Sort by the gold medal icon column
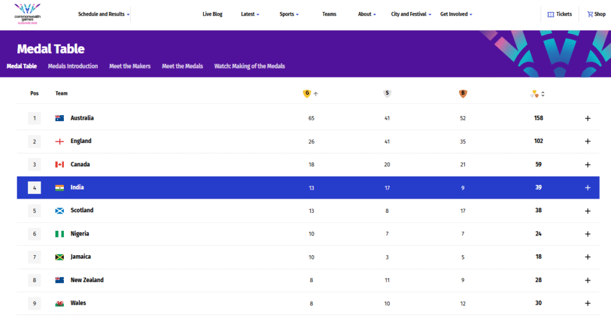Image resolution: width=611 pixels, height=316 pixels. [x=307, y=94]
